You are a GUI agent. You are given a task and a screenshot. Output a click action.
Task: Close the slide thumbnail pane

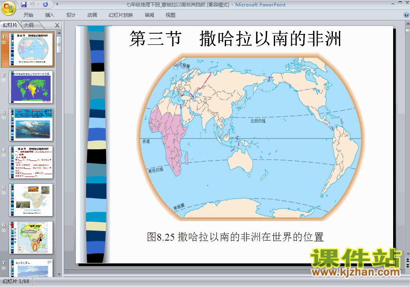[57, 25]
